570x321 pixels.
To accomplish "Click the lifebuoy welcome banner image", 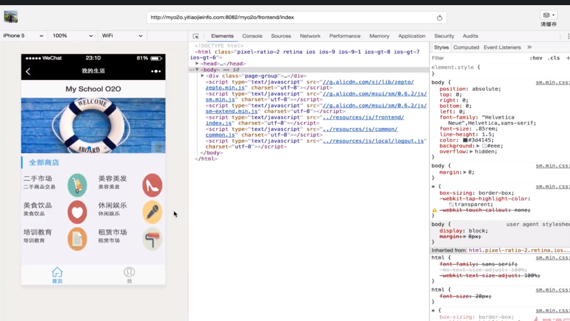I will click(x=93, y=126).
